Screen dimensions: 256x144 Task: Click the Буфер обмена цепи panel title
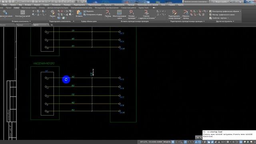(x=89, y=21)
